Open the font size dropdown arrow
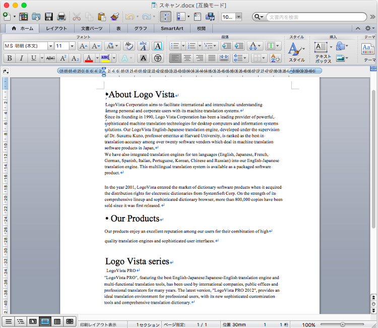The height and width of the screenshot is (328, 378). point(72,46)
